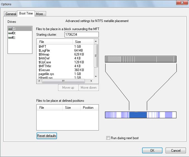
Task: Click the Move down button
Action: 88,88
